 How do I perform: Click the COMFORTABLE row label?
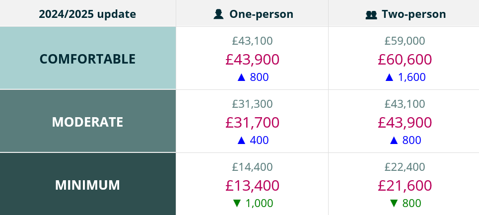click(87, 59)
